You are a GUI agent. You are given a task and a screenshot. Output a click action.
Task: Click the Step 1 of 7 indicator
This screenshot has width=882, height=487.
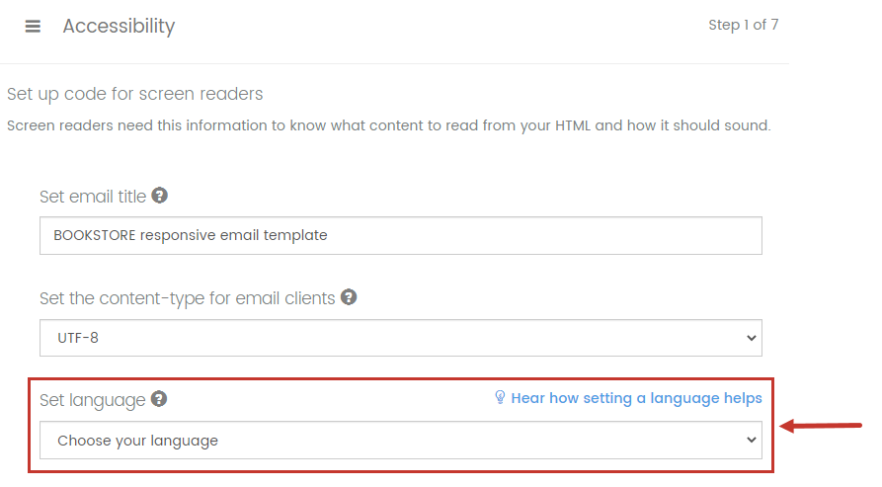(743, 25)
